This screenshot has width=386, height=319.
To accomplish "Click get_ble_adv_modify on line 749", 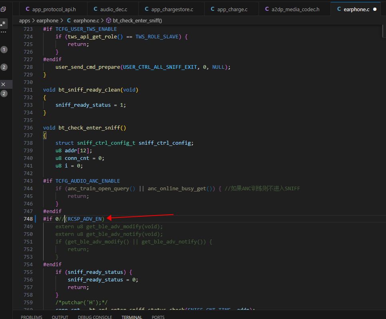I will (x=114, y=227).
